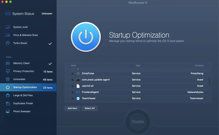Click the Startup Optimization power icon in sidebar
The width and height of the screenshot is (219, 135).
pos(8,87)
